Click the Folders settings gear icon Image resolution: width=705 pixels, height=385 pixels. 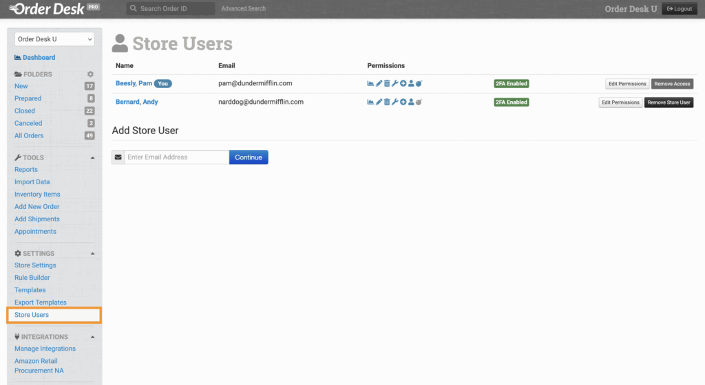click(90, 74)
